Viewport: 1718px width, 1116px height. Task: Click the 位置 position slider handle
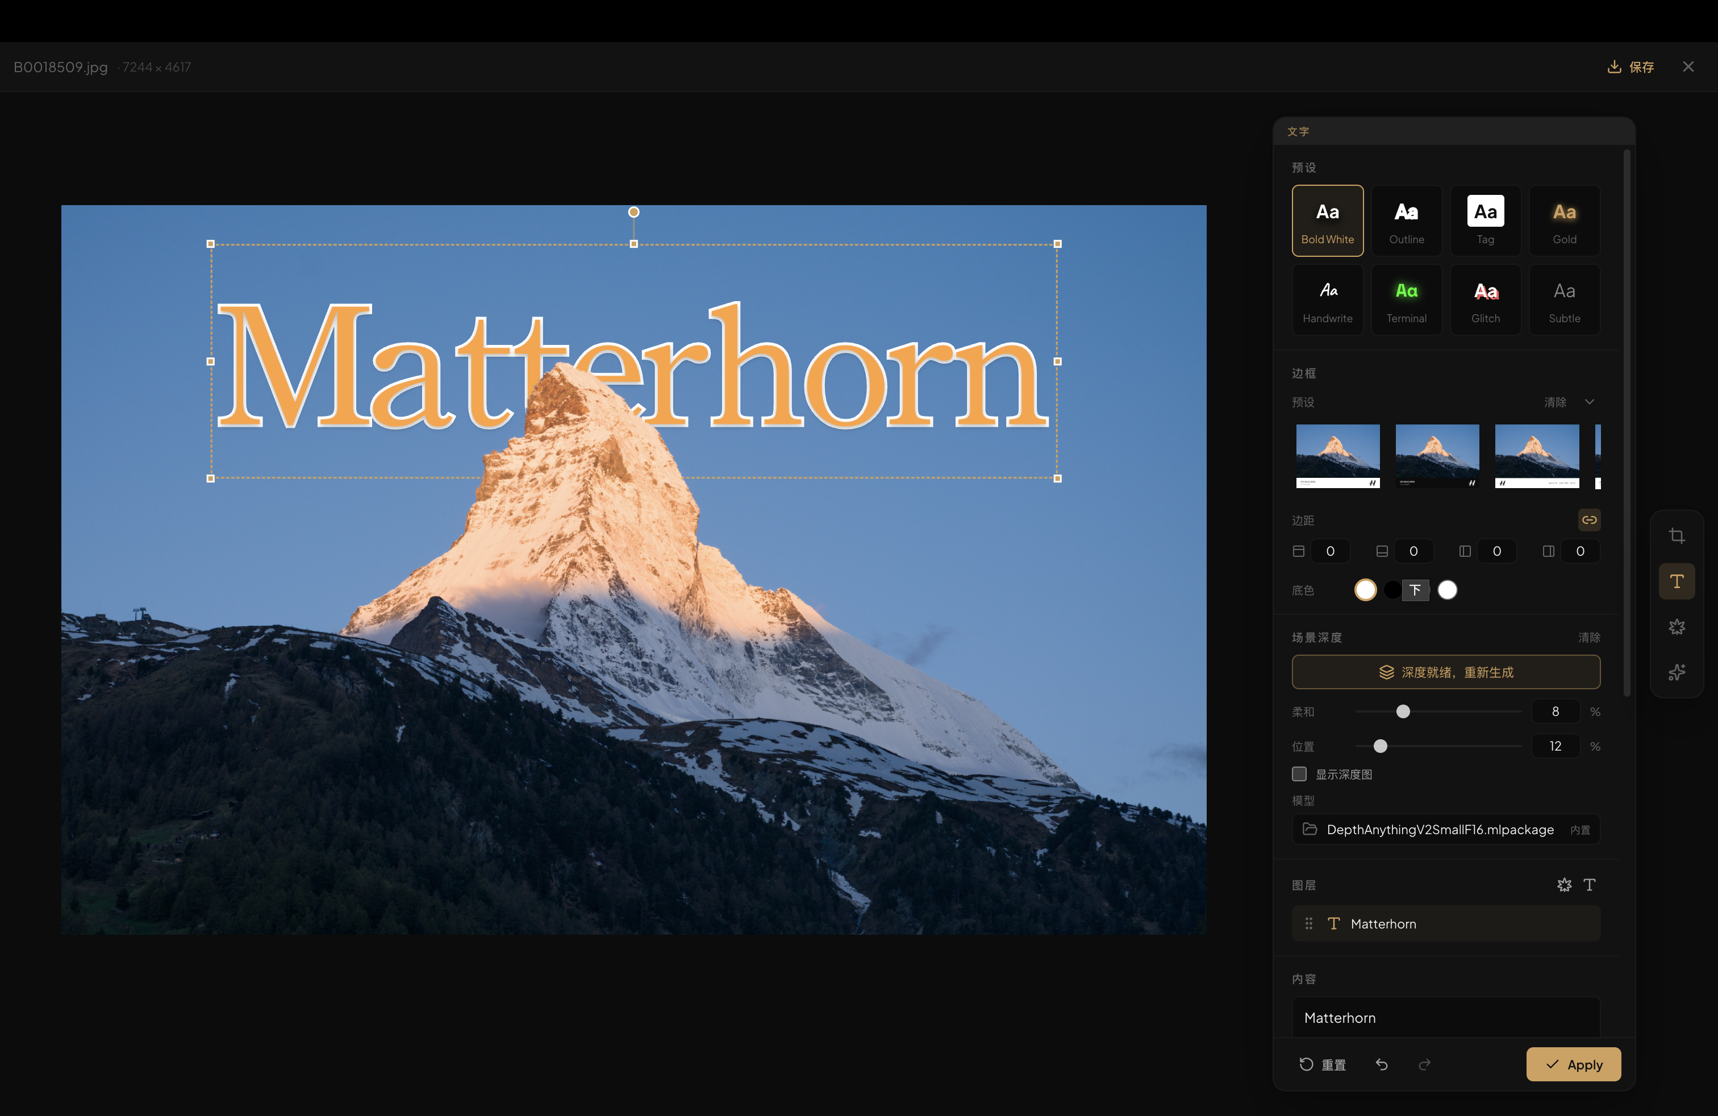[x=1379, y=746]
